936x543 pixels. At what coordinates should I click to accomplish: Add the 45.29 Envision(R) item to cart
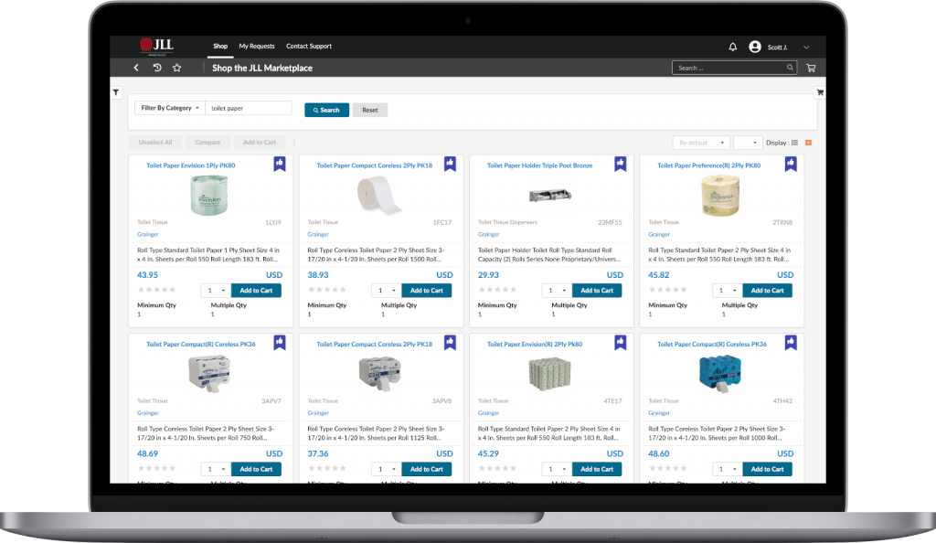click(597, 469)
